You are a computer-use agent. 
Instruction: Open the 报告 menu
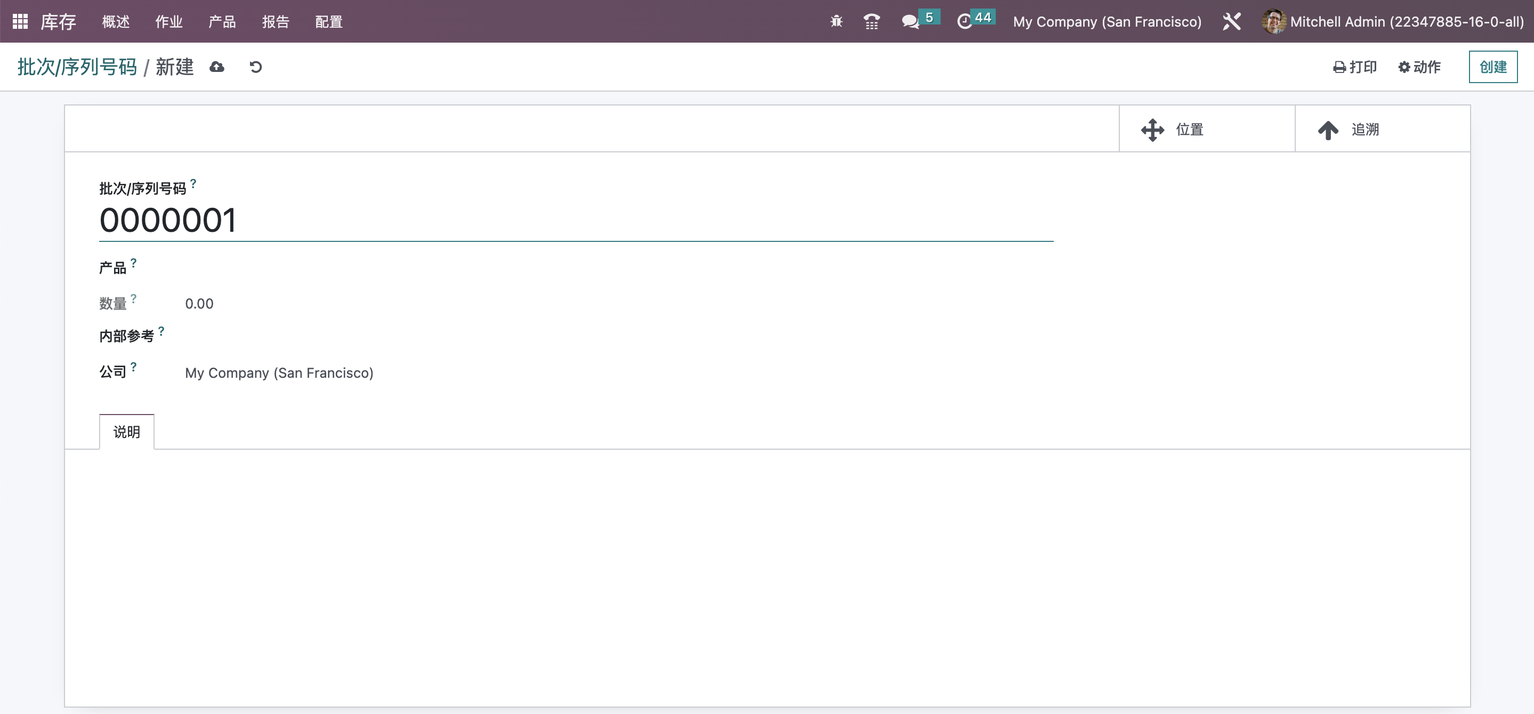pyautogui.click(x=276, y=21)
